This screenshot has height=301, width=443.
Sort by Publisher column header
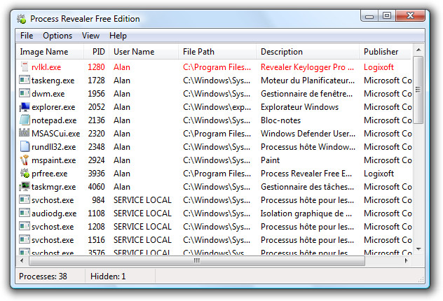click(x=386, y=52)
